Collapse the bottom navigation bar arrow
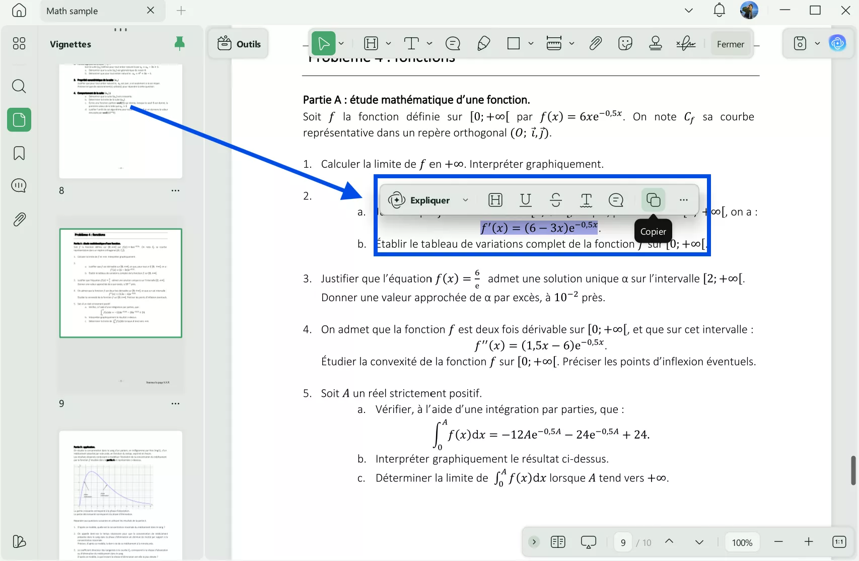 [534, 542]
